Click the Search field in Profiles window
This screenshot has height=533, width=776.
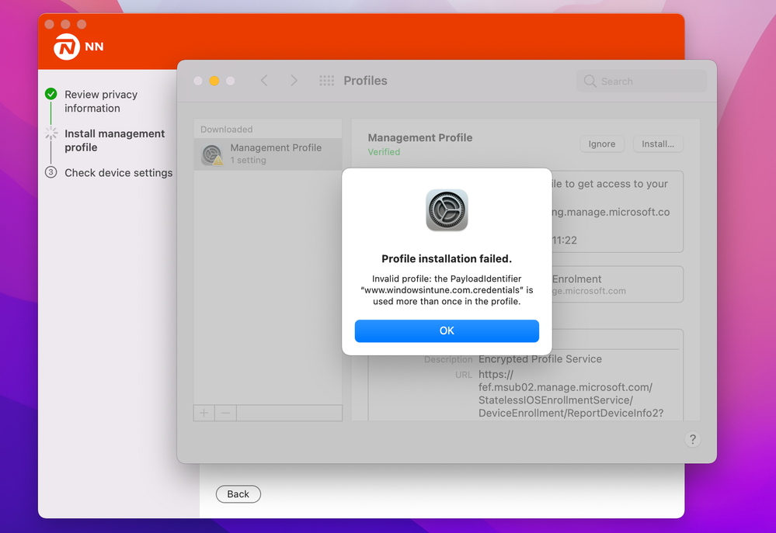click(x=642, y=81)
